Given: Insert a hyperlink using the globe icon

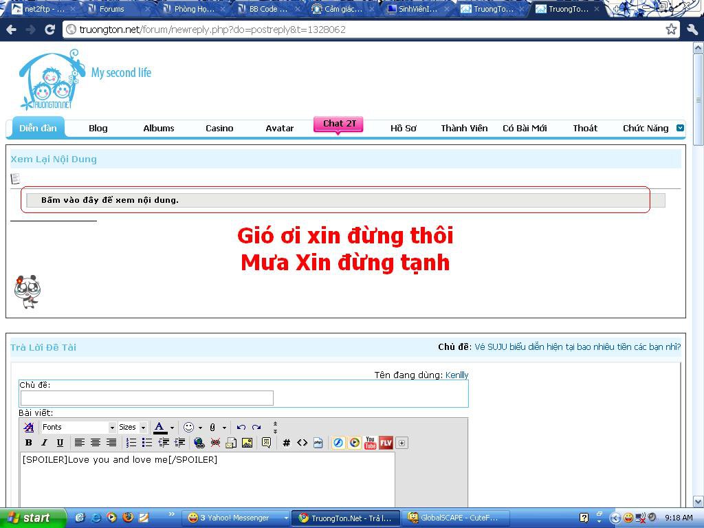Looking at the screenshot, I should (x=199, y=443).
